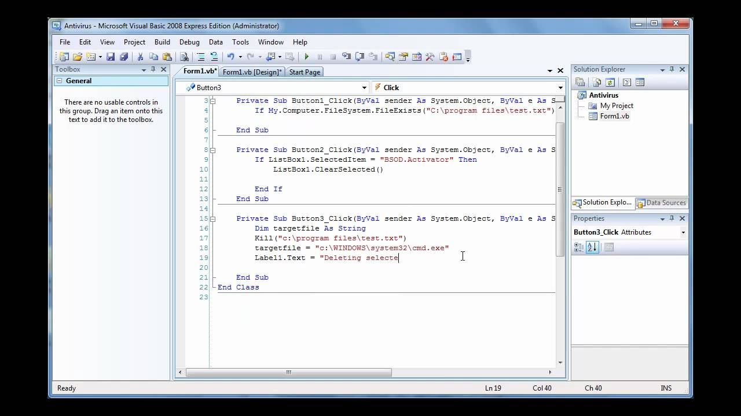Open Solution Explorer from main toolbar icon
The width and height of the screenshot is (741, 416).
click(390, 57)
